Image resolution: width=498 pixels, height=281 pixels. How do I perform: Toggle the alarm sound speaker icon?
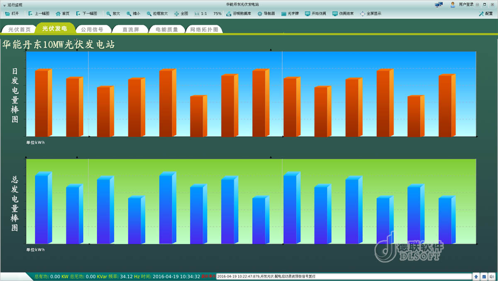click(x=492, y=276)
